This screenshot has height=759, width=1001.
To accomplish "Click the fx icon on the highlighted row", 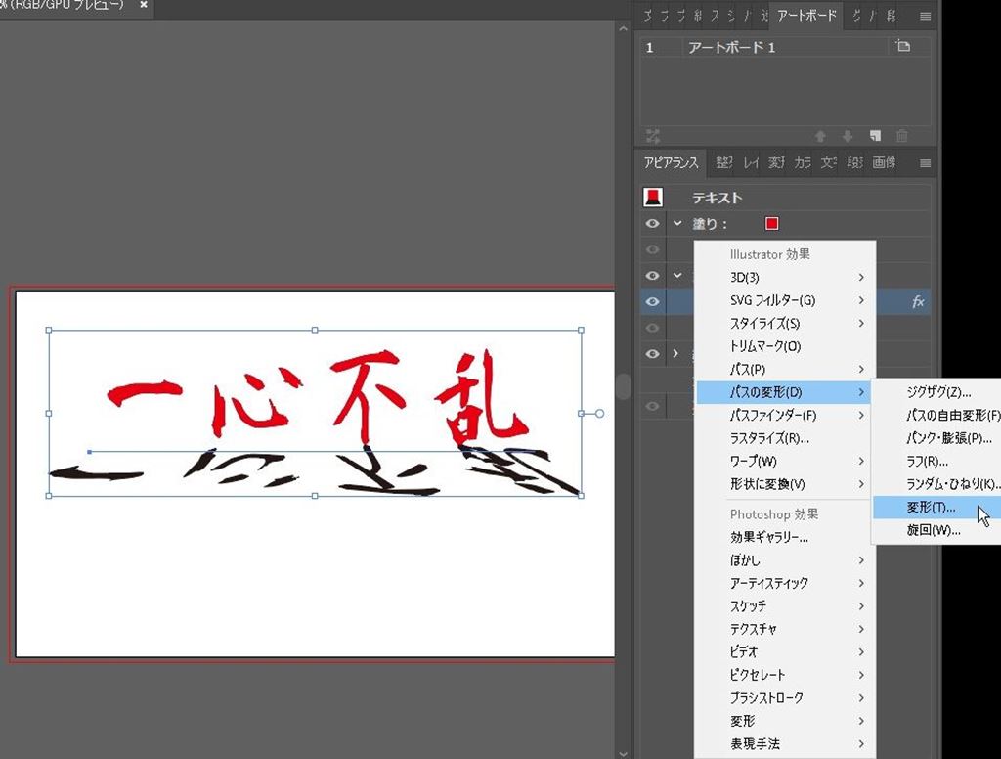I will 918,302.
